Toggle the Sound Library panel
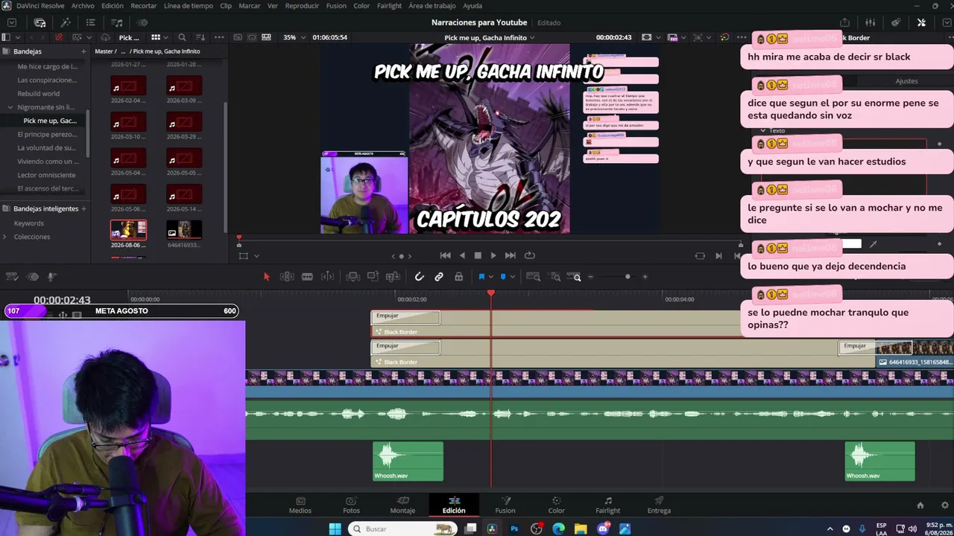 (x=116, y=22)
